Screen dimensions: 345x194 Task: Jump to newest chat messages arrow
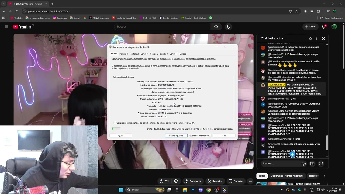(x=293, y=154)
